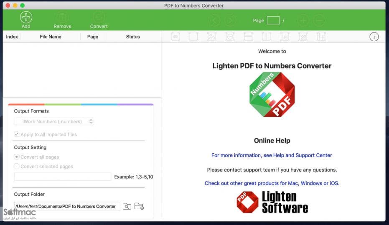Zoom in with the plus icon

(303, 20)
